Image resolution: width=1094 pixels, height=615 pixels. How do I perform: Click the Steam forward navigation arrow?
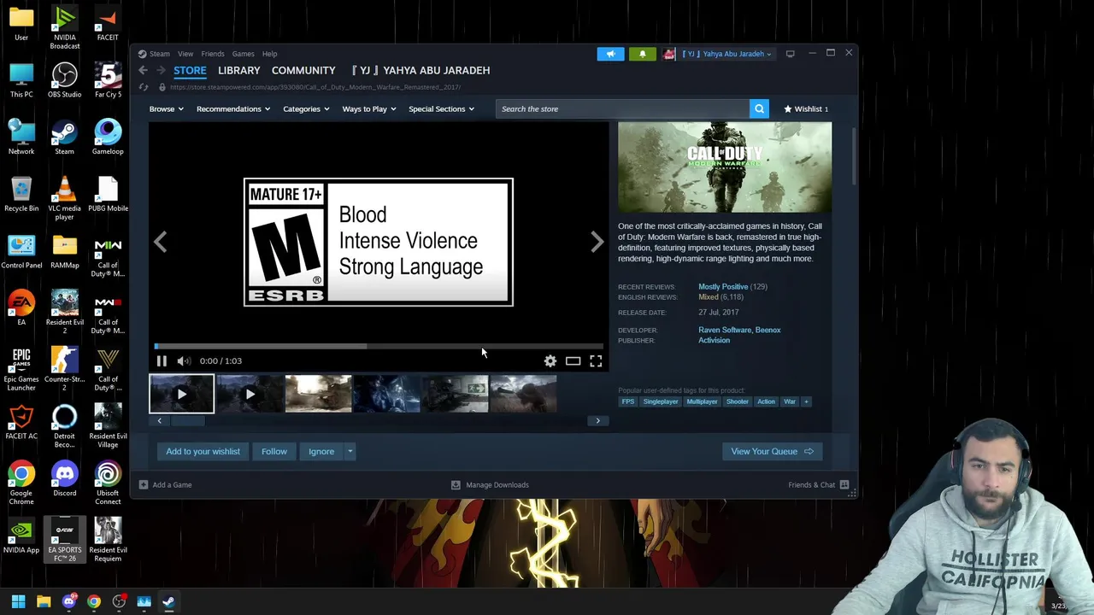point(160,70)
